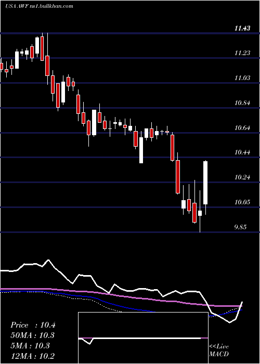Click the 11.23 price axis label
Screen dimensions: 260x364
[x=242, y=53]
